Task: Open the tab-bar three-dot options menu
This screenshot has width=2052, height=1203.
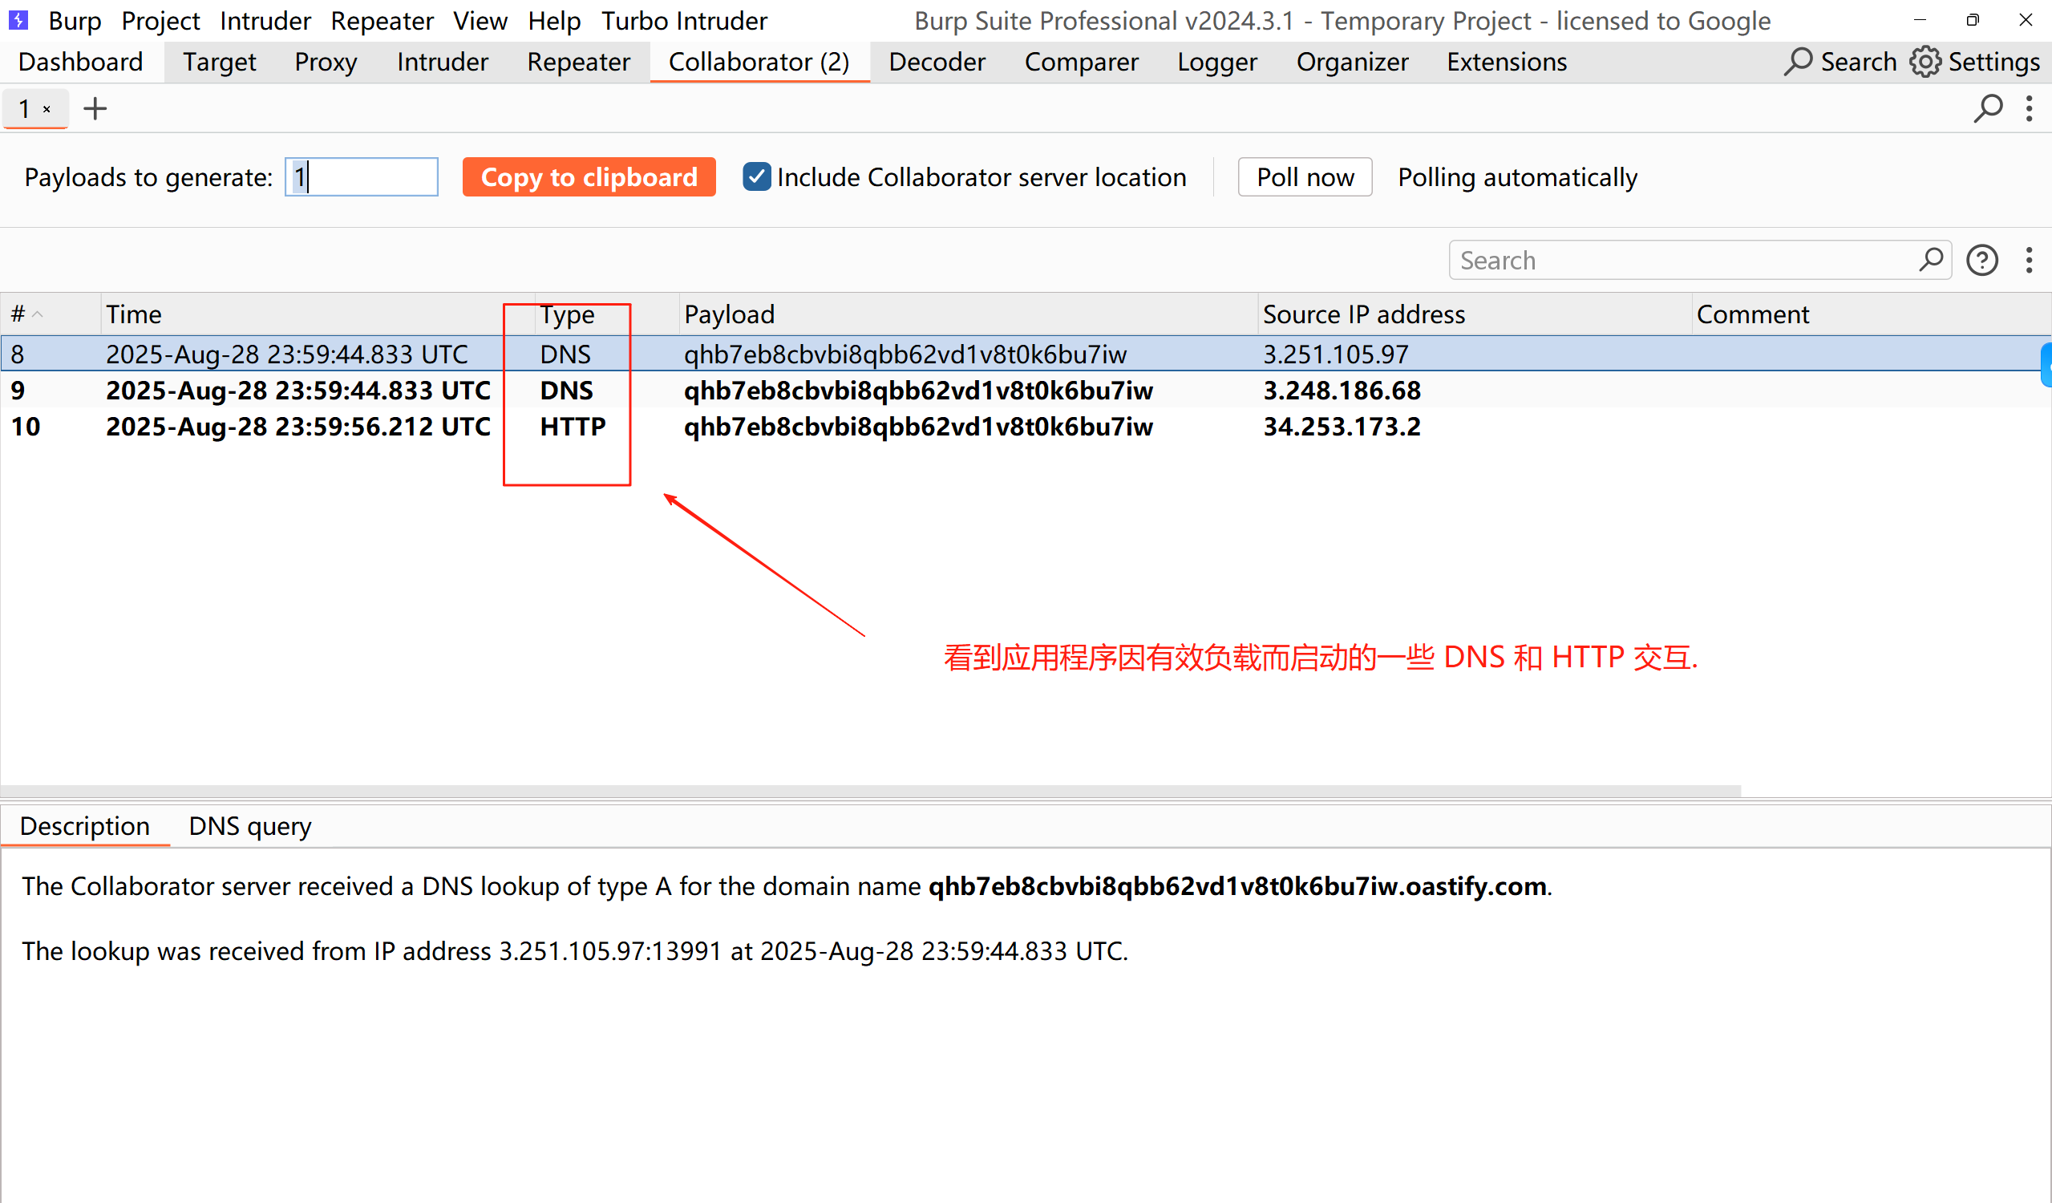Action: coord(2029,108)
